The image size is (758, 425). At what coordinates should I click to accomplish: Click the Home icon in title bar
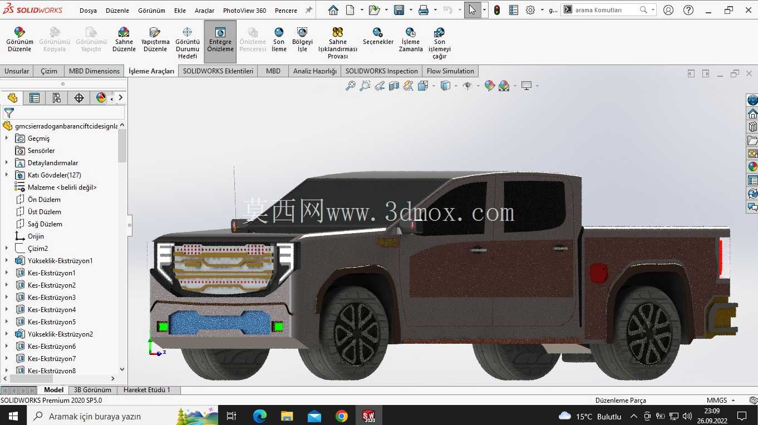(333, 10)
